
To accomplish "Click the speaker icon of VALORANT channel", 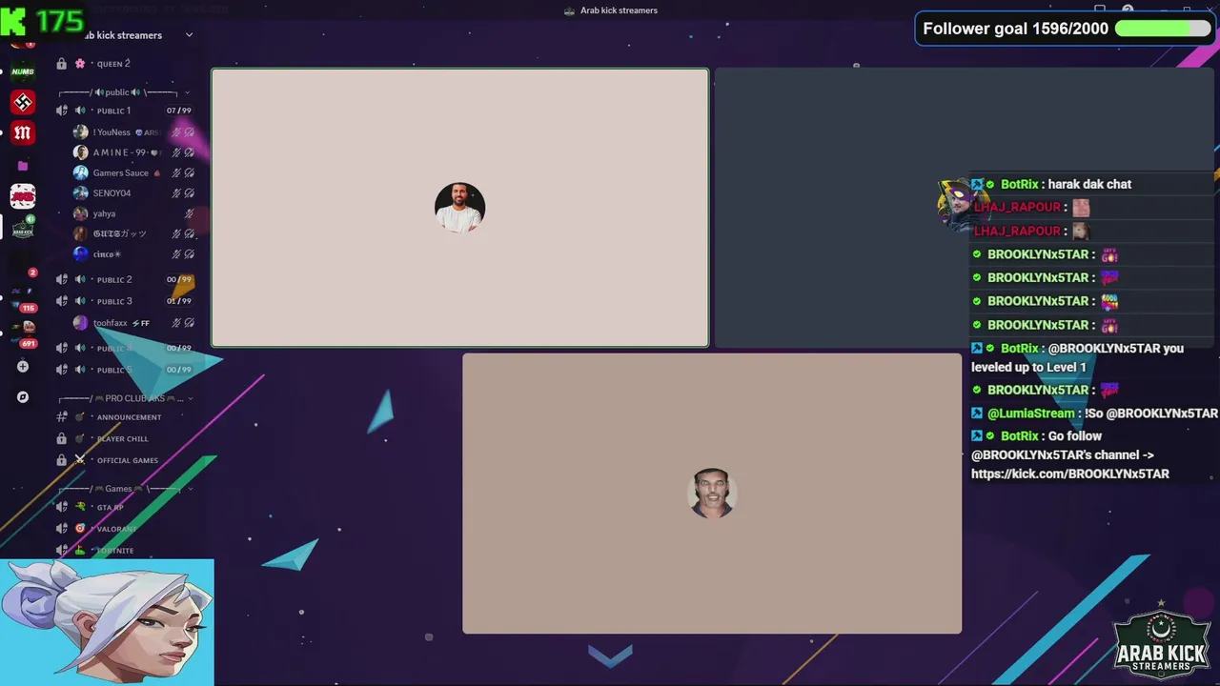I will click(62, 529).
